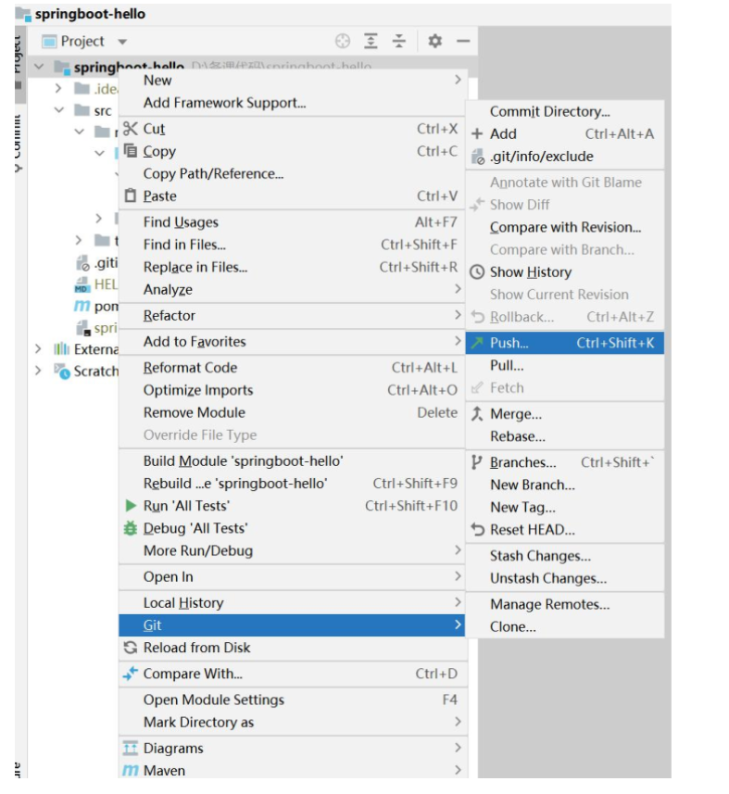Click the Reload from Disk icon

tap(131, 647)
